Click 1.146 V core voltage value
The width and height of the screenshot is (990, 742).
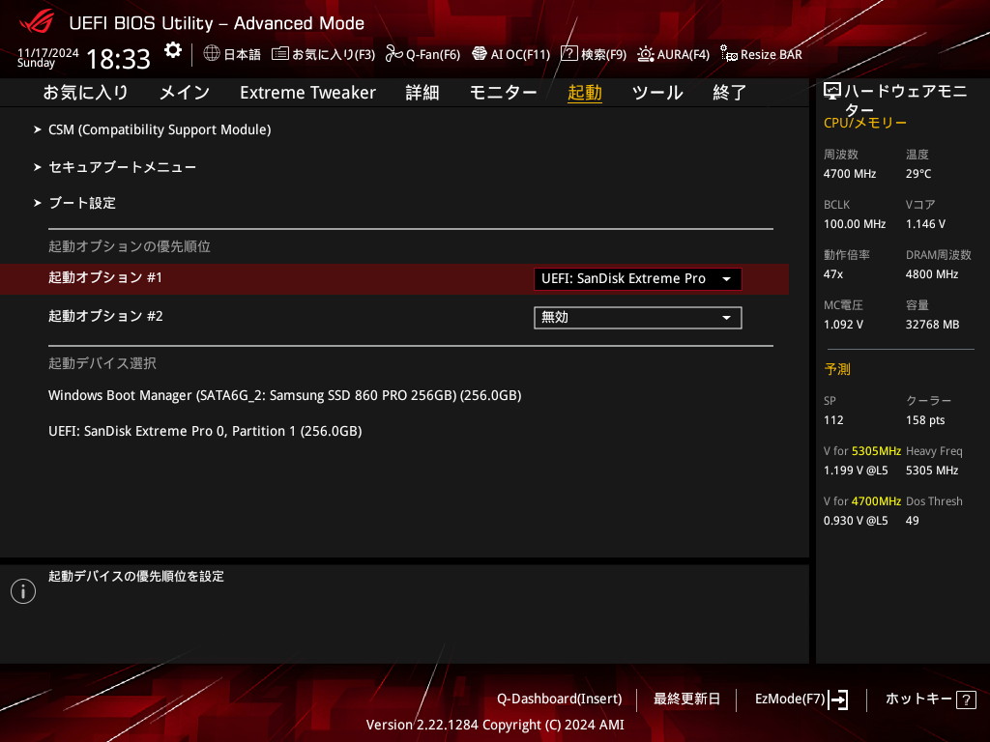(x=925, y=224)
